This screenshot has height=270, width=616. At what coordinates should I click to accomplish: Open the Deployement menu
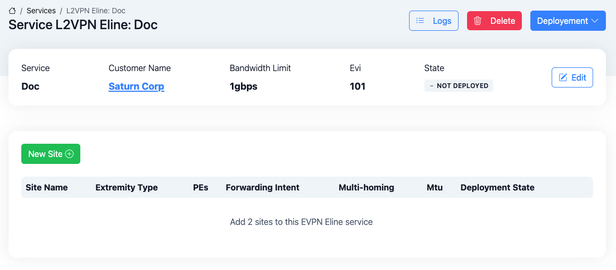coord(568,21)
